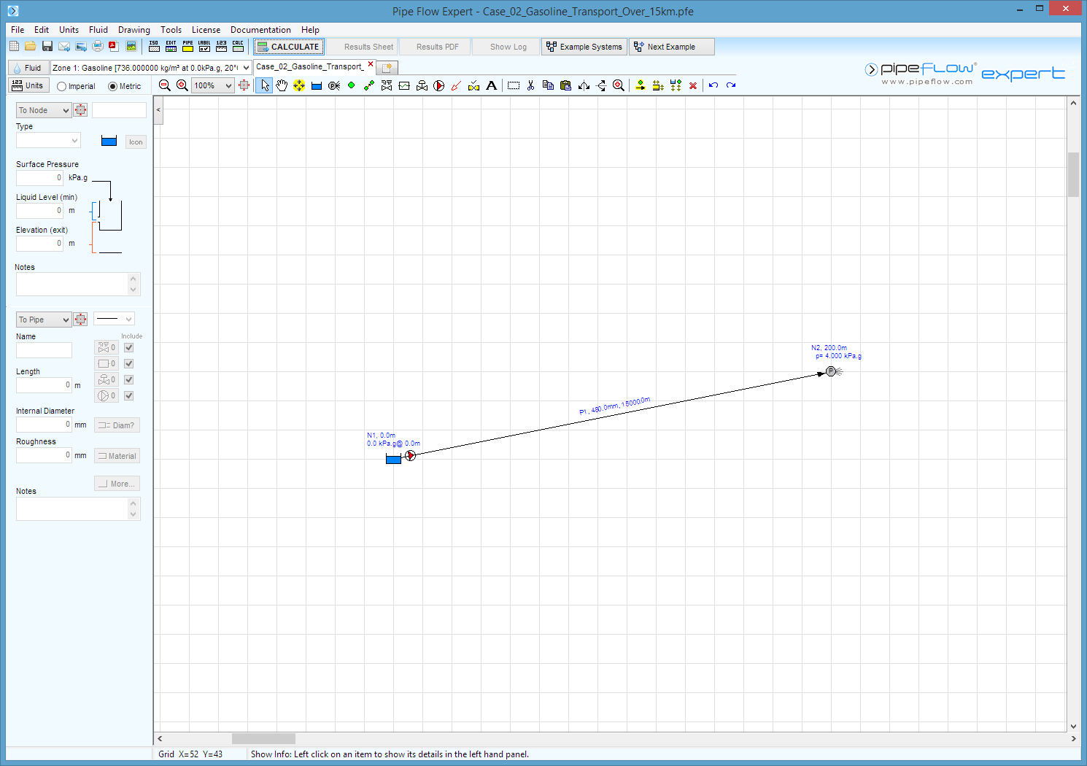Click the vertical scrollbar thumb
This screenshot has height=766, width=1087.
pyautogui.click(x=1073, y=174)
